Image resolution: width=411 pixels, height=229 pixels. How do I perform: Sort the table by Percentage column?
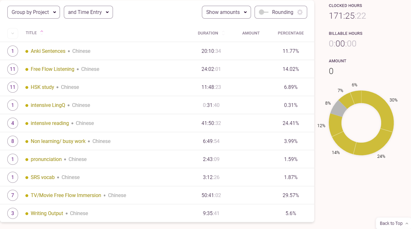tap(291, 33)
